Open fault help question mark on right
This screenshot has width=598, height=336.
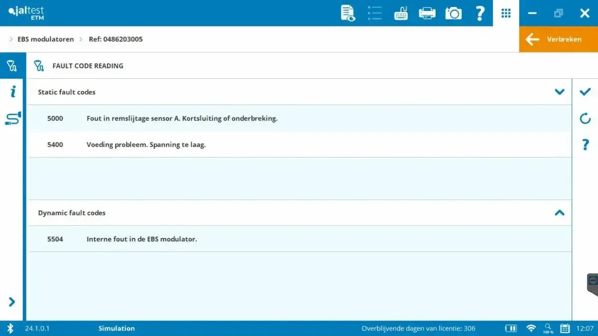pos(586,145)
